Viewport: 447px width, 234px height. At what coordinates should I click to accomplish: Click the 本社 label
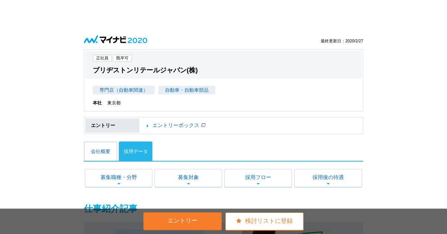[97, 103]
